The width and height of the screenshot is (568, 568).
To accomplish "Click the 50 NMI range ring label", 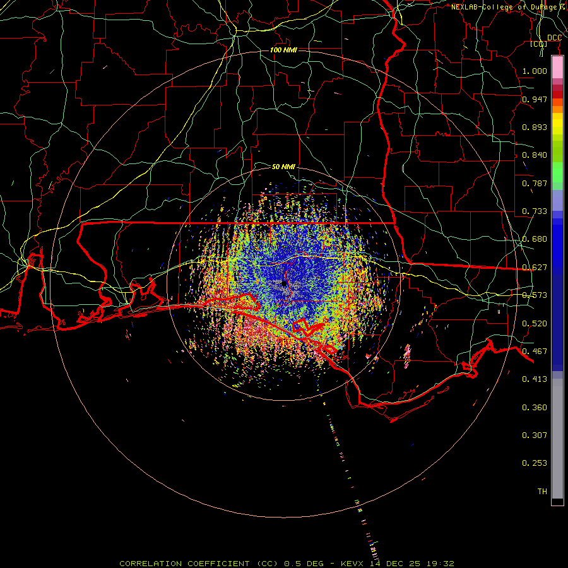I will point(283,167).
